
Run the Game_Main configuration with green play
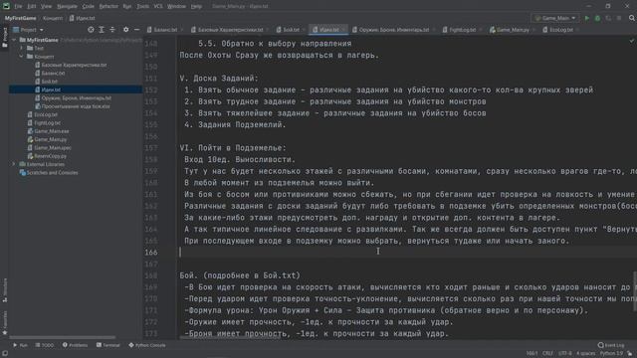tap(586, 18)
